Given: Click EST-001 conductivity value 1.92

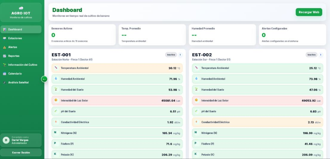Looking at the screenshot, I should coord(170,122).
